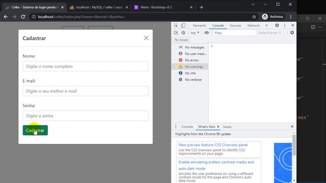Viewport: 326px width, 183px height.
Task: Open the Anônima incognito profile button
Action: coord(273,17)
